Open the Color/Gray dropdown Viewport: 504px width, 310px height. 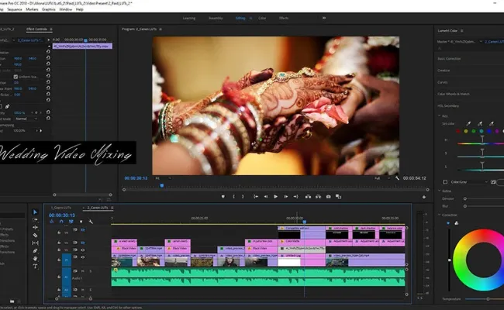(469, 182)
